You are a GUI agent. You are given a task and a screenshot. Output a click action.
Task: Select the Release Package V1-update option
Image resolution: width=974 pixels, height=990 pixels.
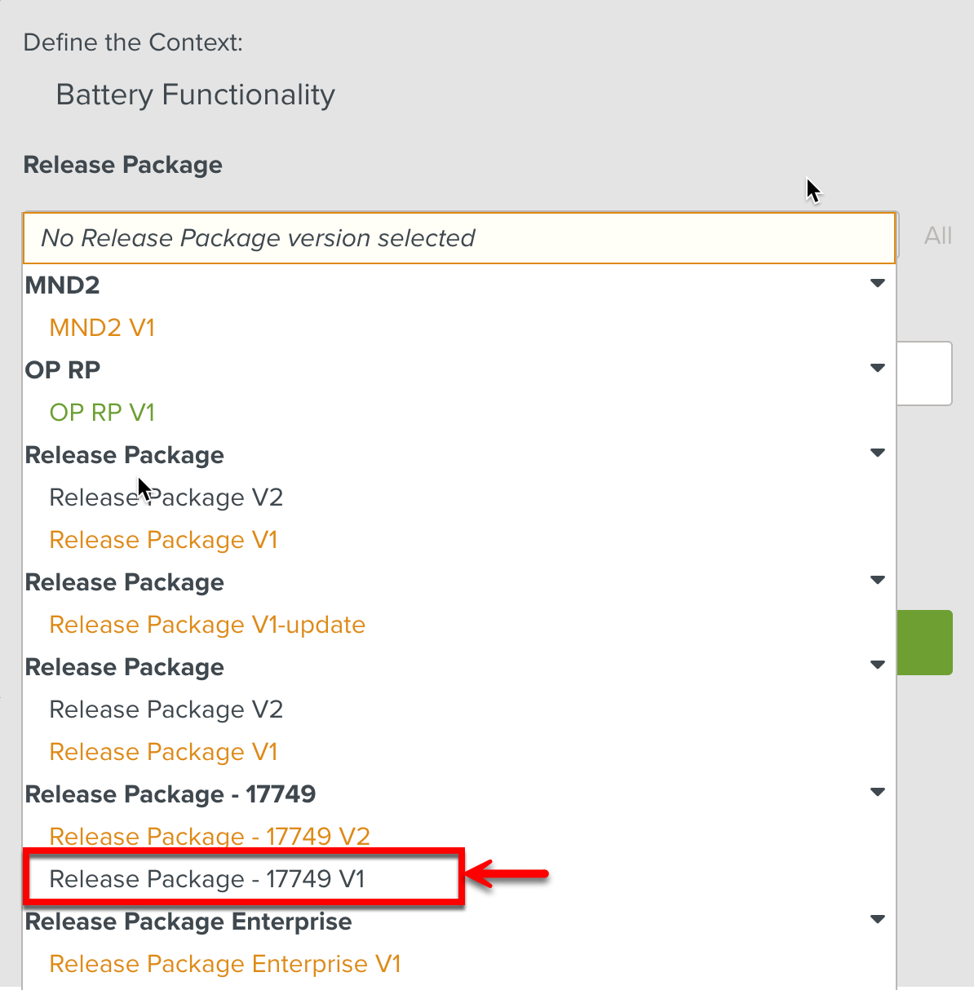pyautogui.click(x=207, y=625)
